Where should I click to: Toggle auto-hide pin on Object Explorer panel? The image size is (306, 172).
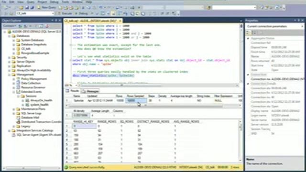coord(56,20)
